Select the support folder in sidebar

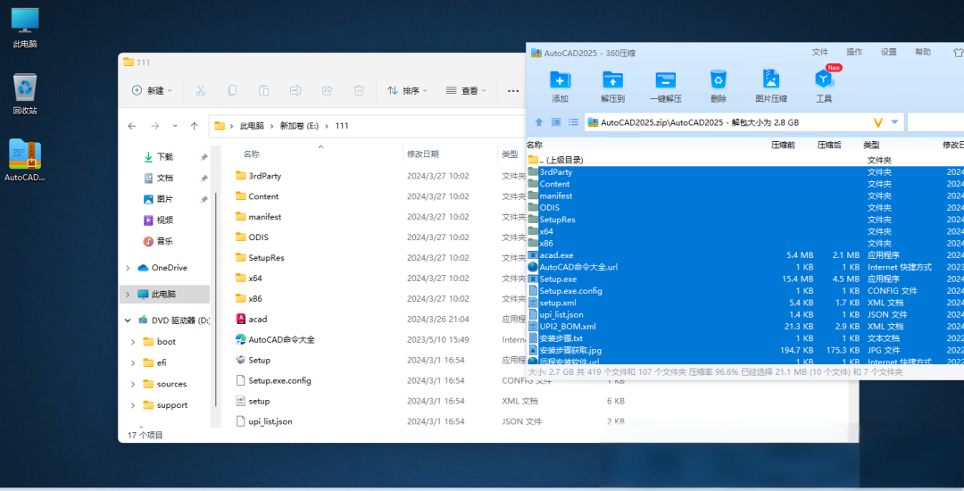pyautogui.click(x=171, y=405)
